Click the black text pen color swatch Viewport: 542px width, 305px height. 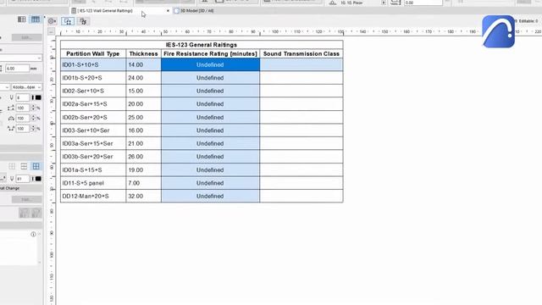point(38,98)
